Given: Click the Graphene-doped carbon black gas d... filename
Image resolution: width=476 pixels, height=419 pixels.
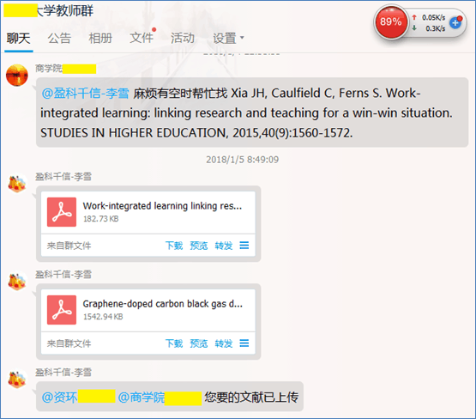Looking at the screenshot, I should 163,304.
